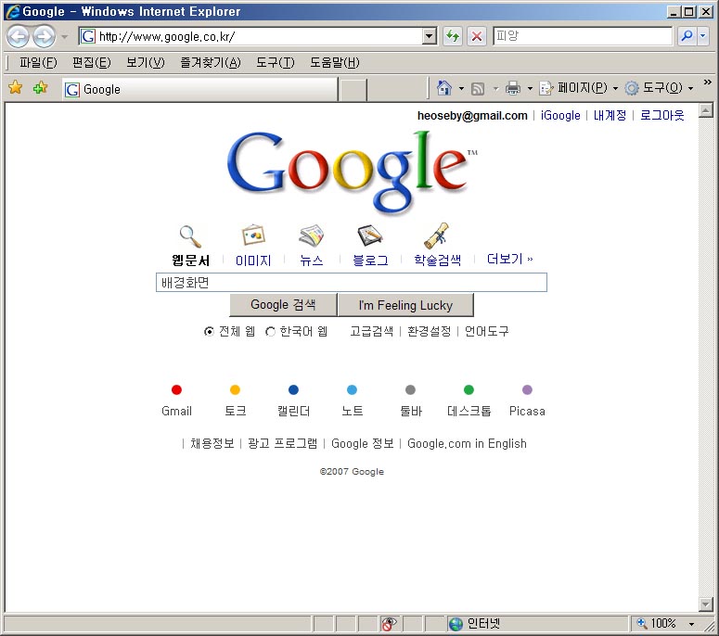The image size is (719, 636).
Task: Open the 환경설정 link
Action: click(430, 331)
